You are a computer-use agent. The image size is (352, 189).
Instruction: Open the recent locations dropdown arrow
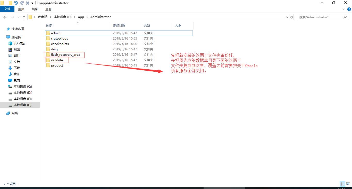pyautogui.click(x=19, y=17)
